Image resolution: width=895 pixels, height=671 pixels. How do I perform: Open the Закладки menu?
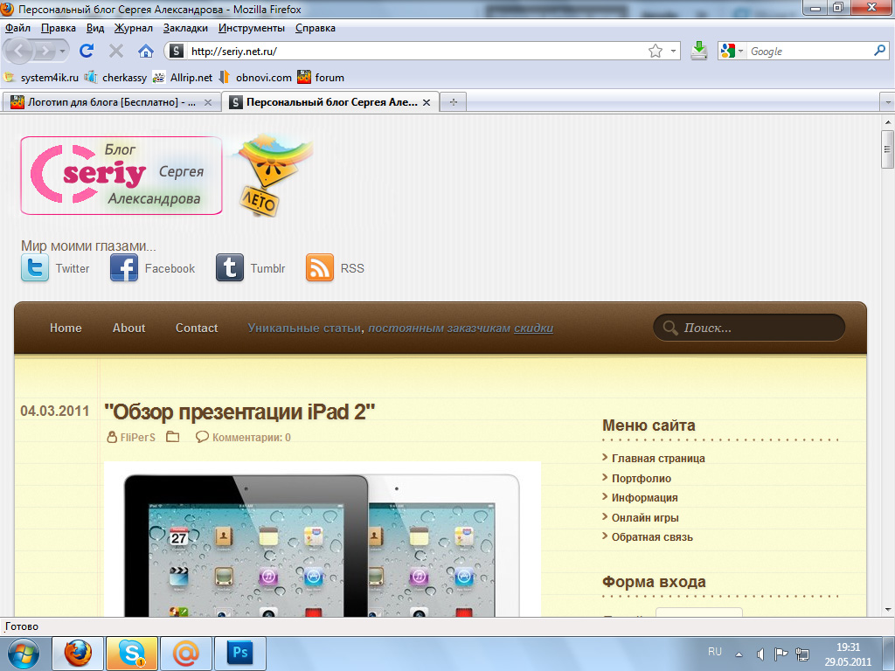point(185,28)
